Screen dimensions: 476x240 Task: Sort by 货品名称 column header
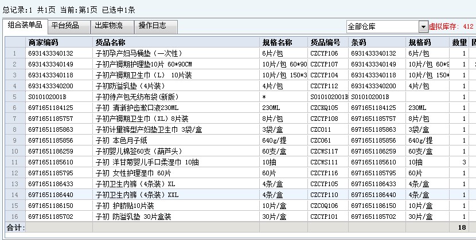point(175,42)
